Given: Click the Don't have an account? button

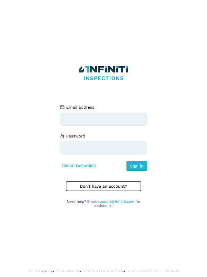Looking at the screenshot, I should 103,186.
